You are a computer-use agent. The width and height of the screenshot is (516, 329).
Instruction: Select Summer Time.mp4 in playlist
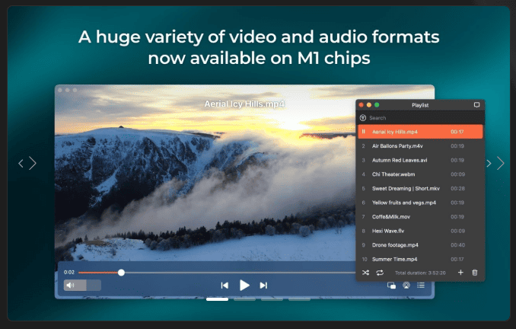(x=420, y=259)
